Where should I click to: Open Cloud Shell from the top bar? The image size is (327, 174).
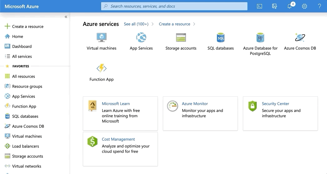point(259,6)
